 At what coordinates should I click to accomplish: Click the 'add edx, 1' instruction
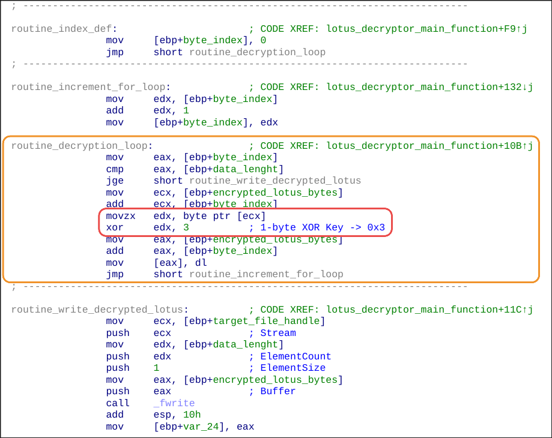click(x=148, y=110)
